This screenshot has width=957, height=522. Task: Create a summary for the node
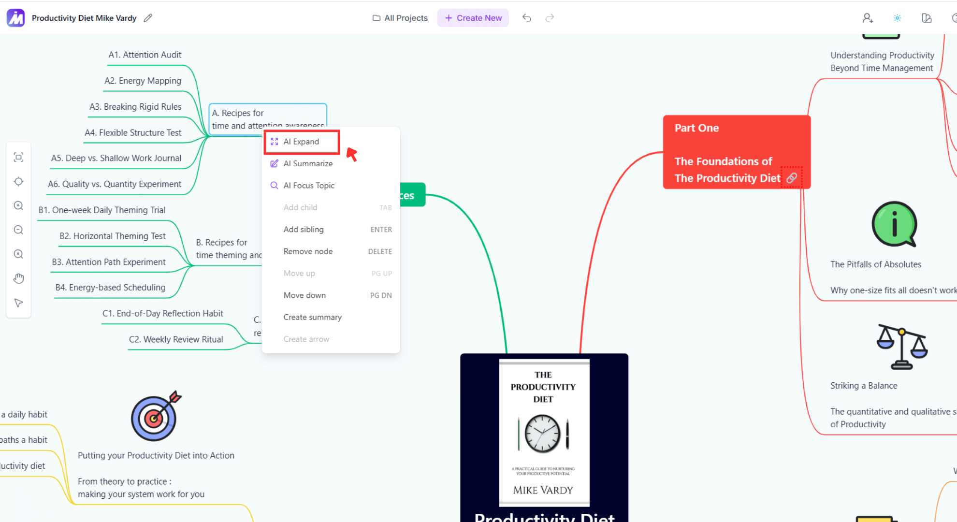coord(312,317)
